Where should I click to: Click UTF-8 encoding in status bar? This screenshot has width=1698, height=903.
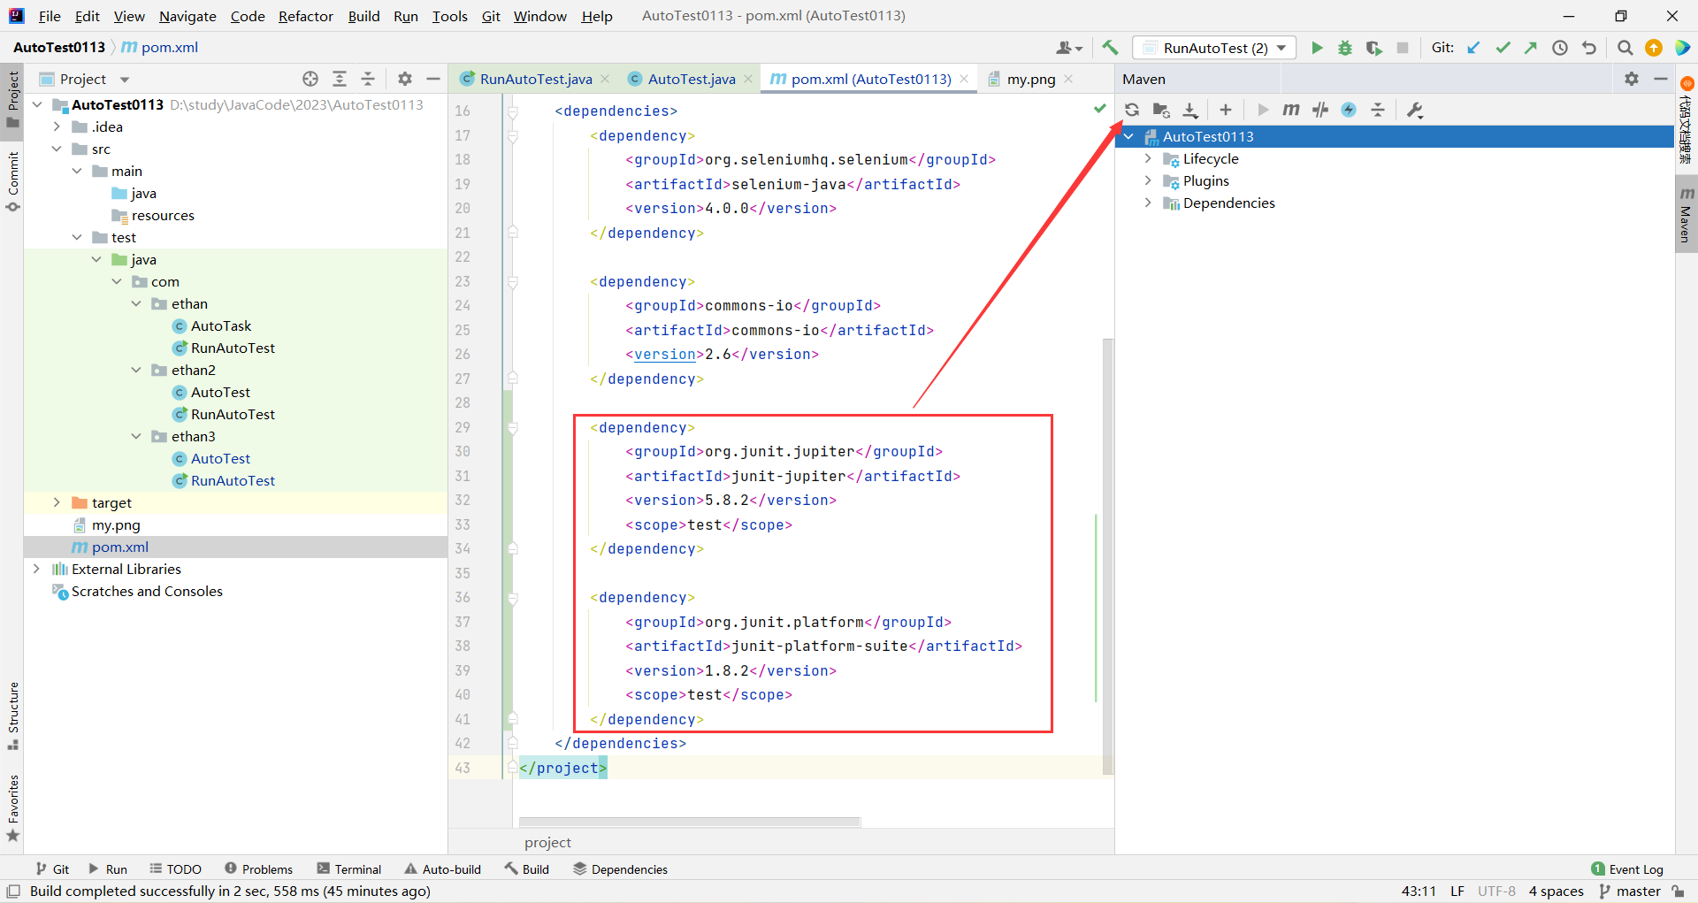coord(1496,892)
